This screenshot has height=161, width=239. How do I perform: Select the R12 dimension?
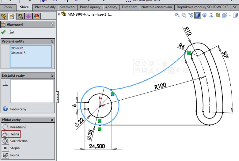tap(188, 31)
